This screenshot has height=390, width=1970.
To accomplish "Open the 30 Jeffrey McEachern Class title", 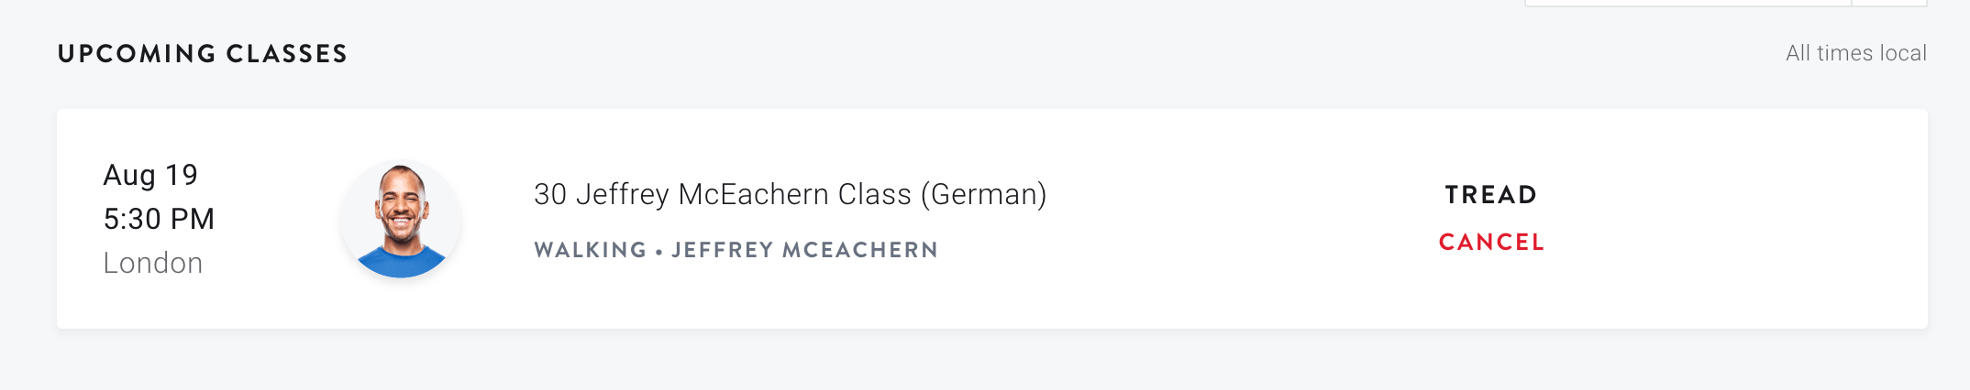I will [x=790, y=194].
